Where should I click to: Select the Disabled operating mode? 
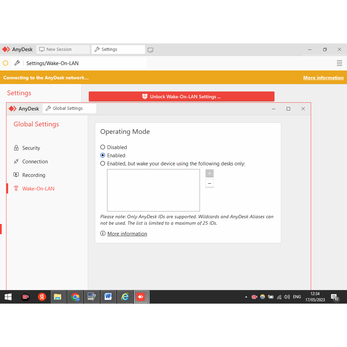click(103, 147)
